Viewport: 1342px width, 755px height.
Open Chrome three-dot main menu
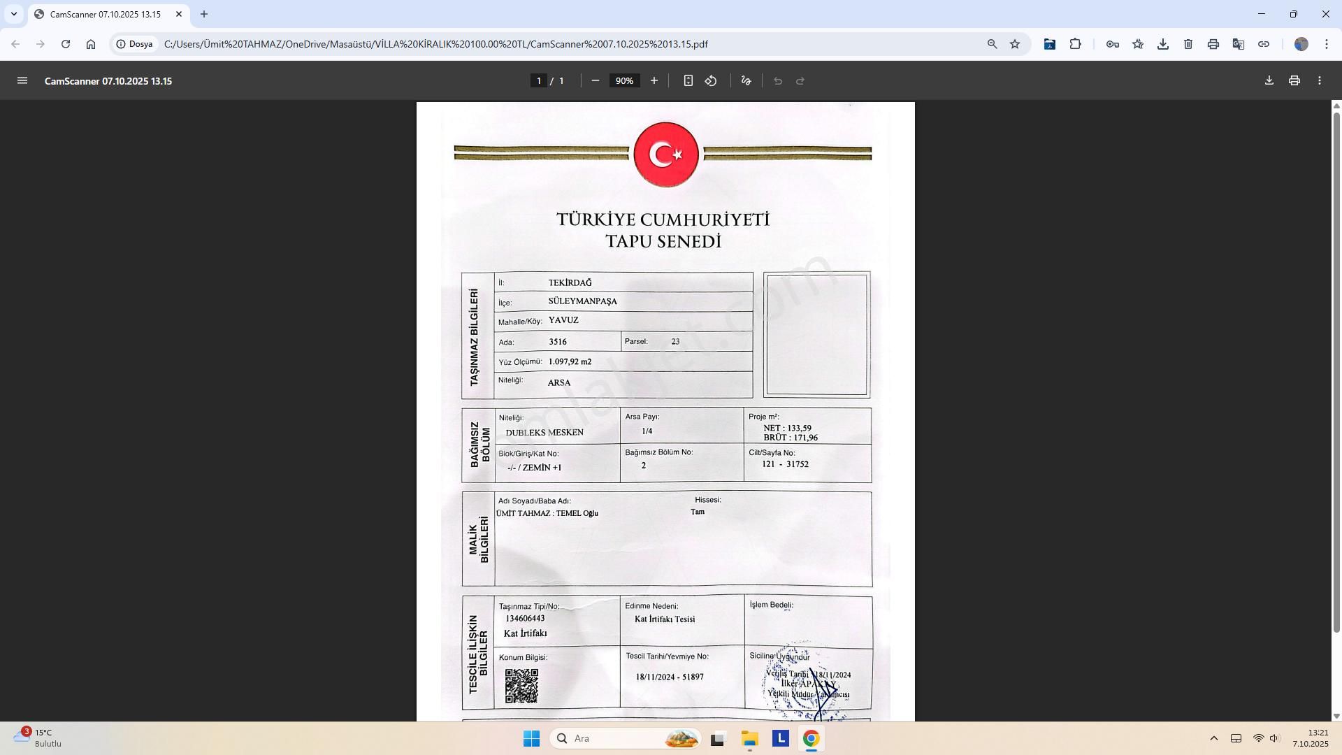[x=1326, y=44]
